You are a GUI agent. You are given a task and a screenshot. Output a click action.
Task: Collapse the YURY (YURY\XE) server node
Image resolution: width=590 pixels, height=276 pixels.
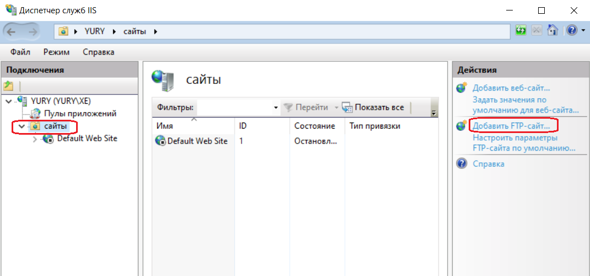(x=9, y=101)
